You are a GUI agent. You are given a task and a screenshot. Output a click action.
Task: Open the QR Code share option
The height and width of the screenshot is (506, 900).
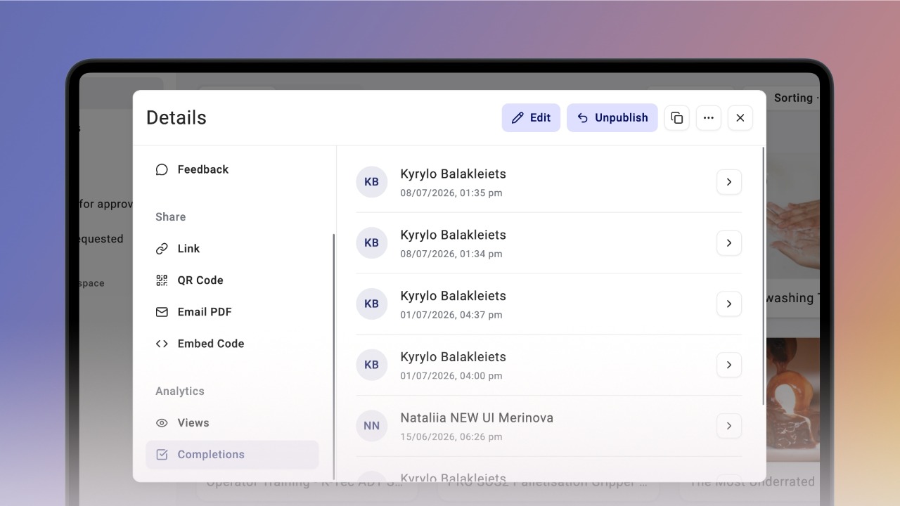[x=232, y=280]
